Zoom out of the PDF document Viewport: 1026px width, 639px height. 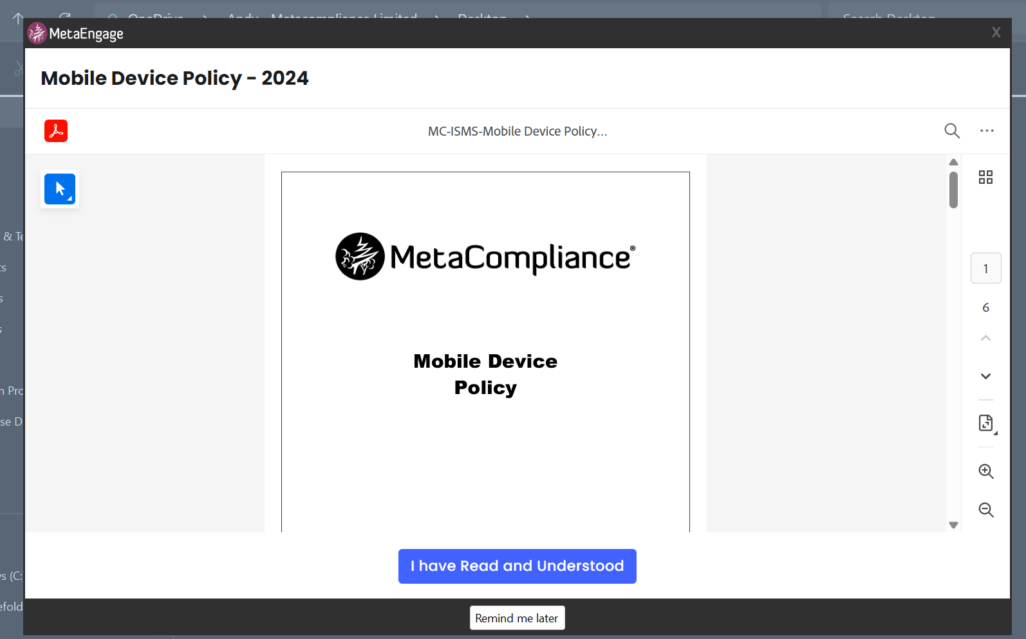coord(986,510)
